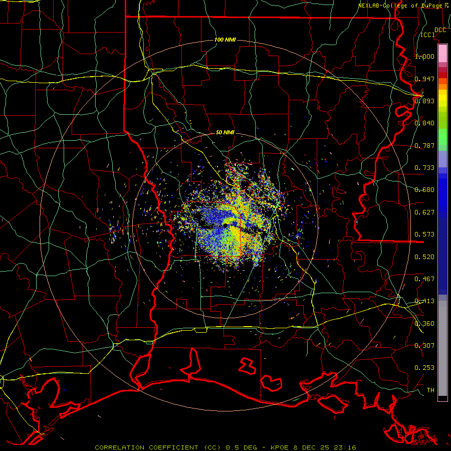Click the gray segment of the color bar
This screenshot has width=451, height=451.
click(442, 348)
